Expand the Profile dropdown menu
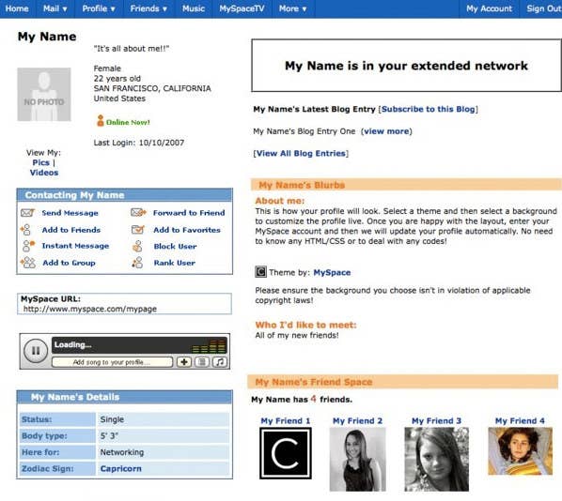This screenshot has width=562, height=501. [99, 8]
